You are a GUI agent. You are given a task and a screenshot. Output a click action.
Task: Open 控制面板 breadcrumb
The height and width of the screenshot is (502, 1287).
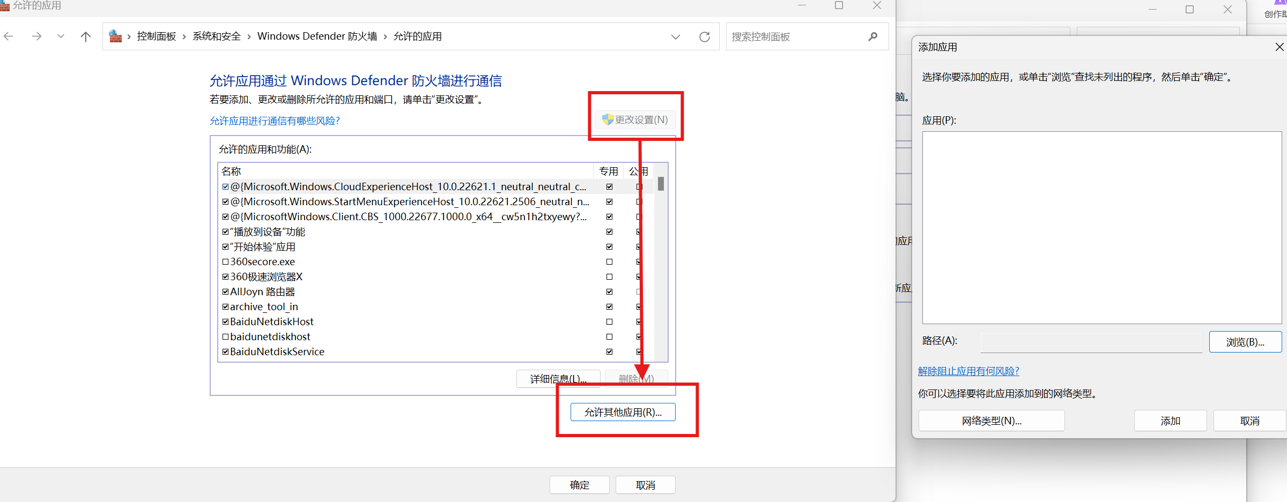[x=157, y=36]
